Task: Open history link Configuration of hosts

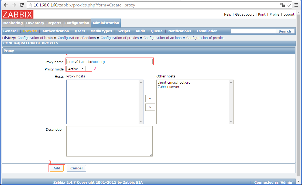Action: click(35, 38)
